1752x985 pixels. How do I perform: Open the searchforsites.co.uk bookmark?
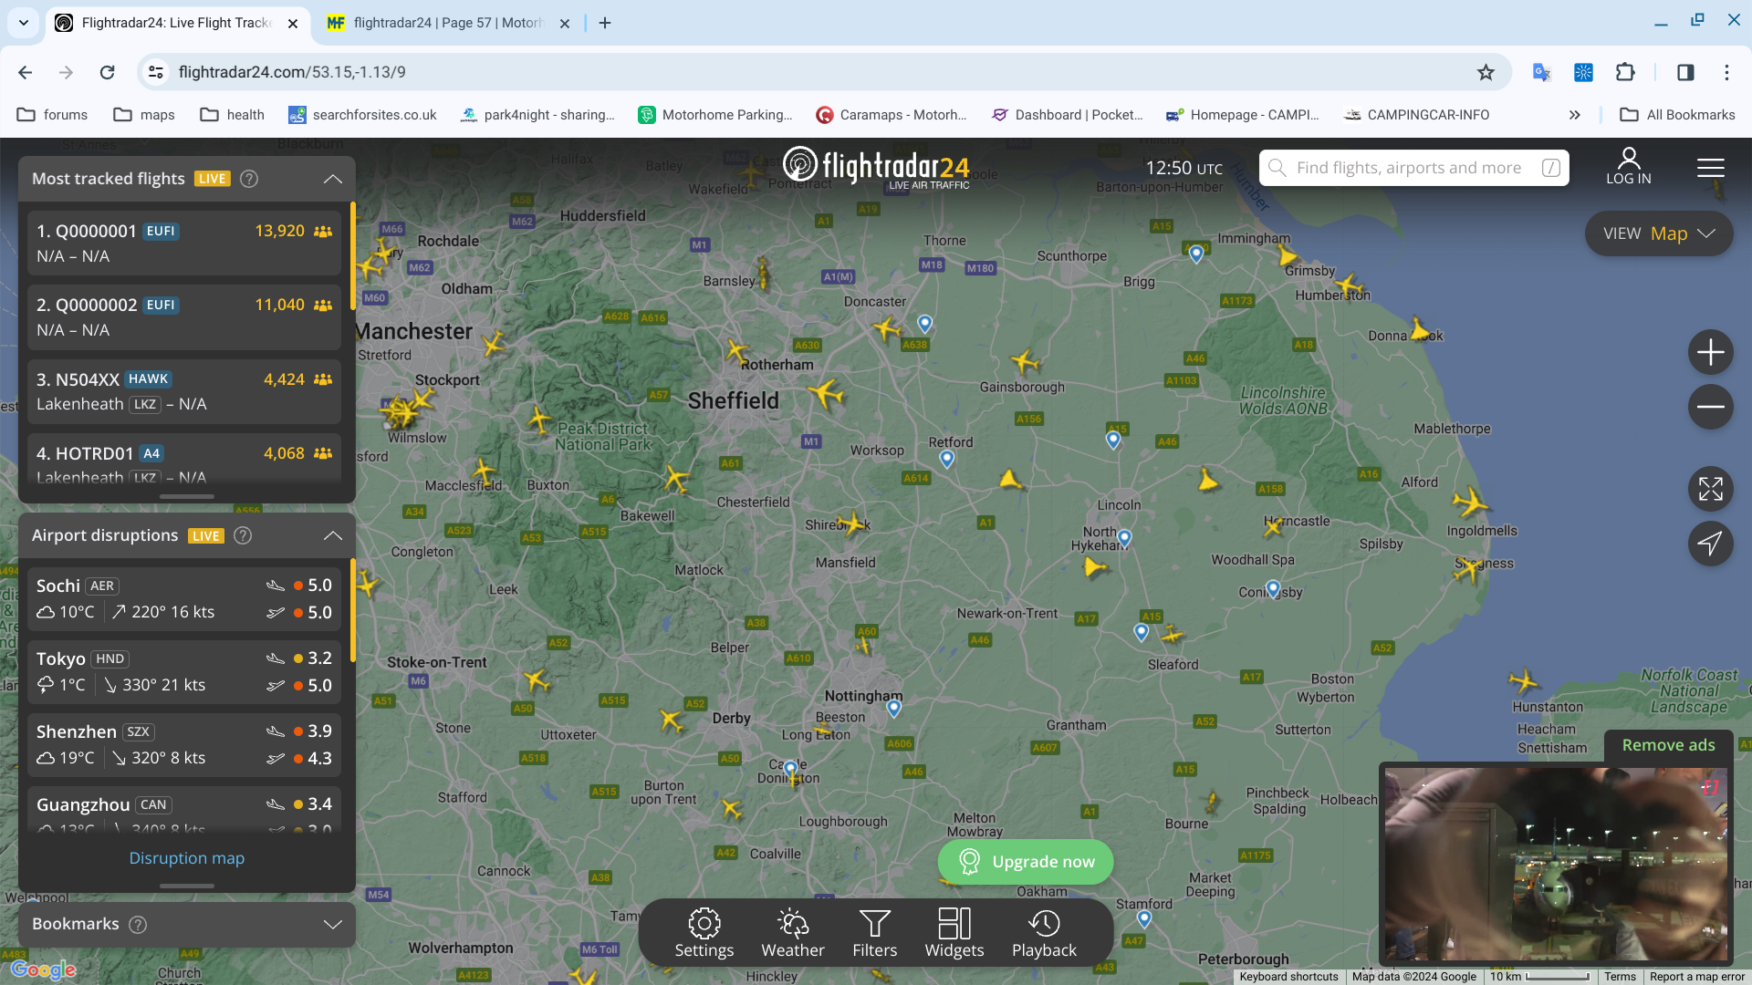363,115
